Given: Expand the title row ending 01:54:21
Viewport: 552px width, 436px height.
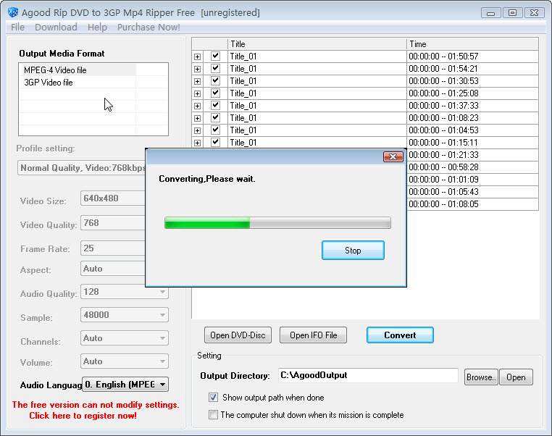Looking at the screenshot, I should [x=198, y=69].
